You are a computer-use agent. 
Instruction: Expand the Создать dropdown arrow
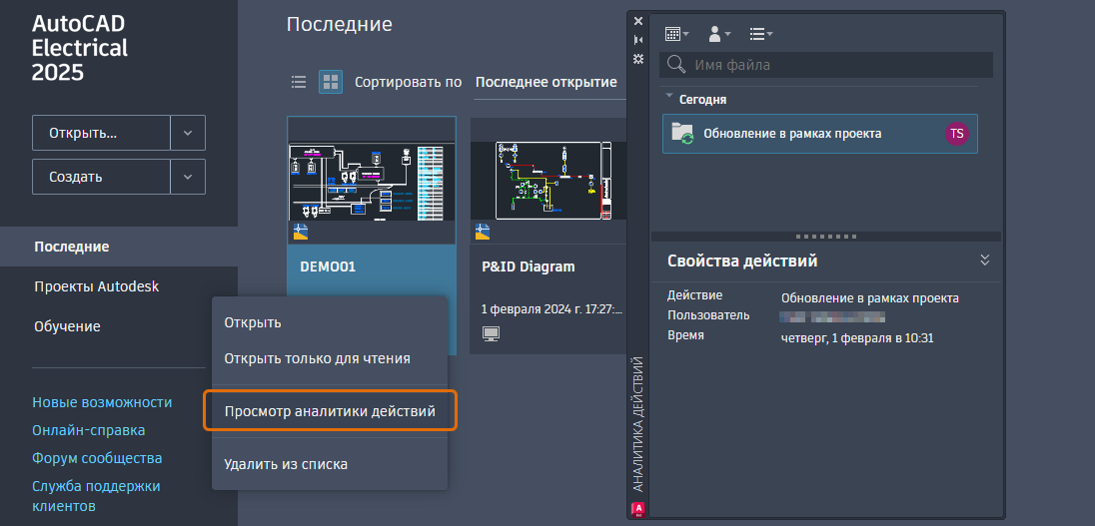pyautogui.click(x=188, y=177)
